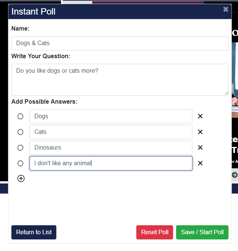Close the Instant Poll dialog
The image size is (238, 251).
(225, 10)
